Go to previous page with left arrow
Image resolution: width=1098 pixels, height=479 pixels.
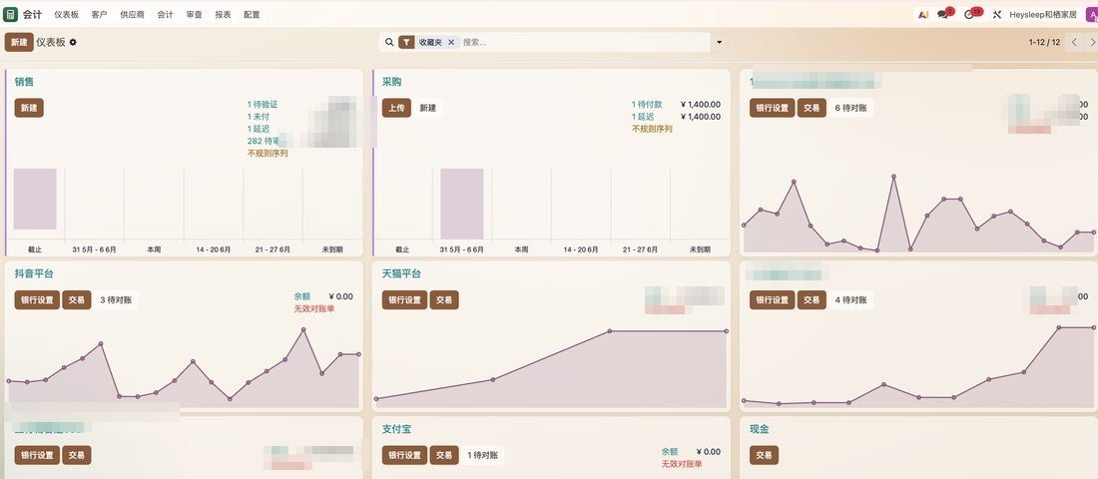click(1074, 42)
